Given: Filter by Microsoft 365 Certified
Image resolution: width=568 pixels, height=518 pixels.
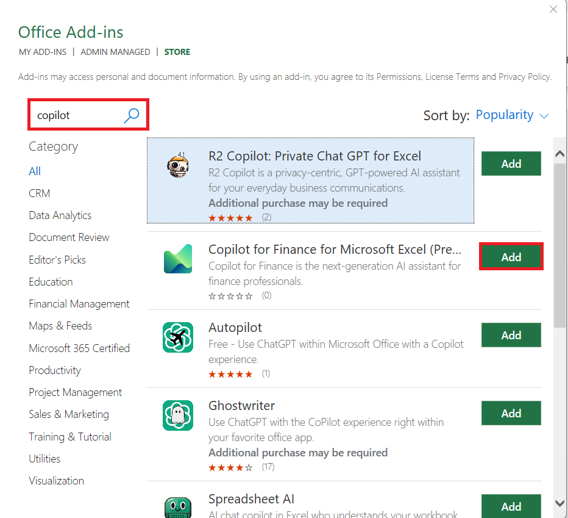Looking at the screenshot, I should coord(79,348).
